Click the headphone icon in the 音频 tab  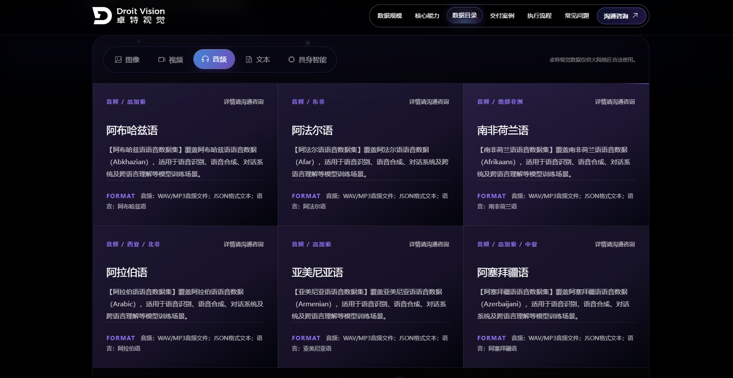pyautogui.click(x=205, y=59)
